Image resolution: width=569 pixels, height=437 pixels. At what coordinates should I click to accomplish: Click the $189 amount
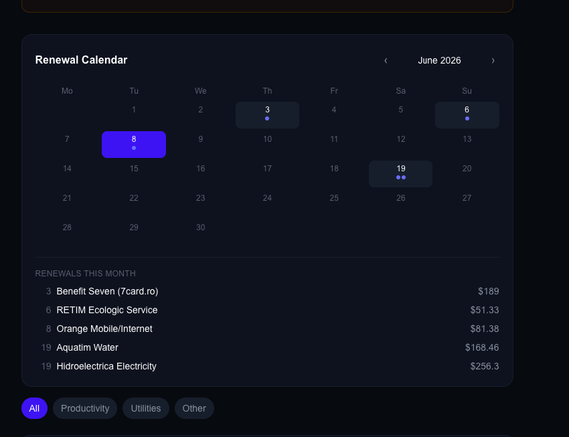pos(489,291)
